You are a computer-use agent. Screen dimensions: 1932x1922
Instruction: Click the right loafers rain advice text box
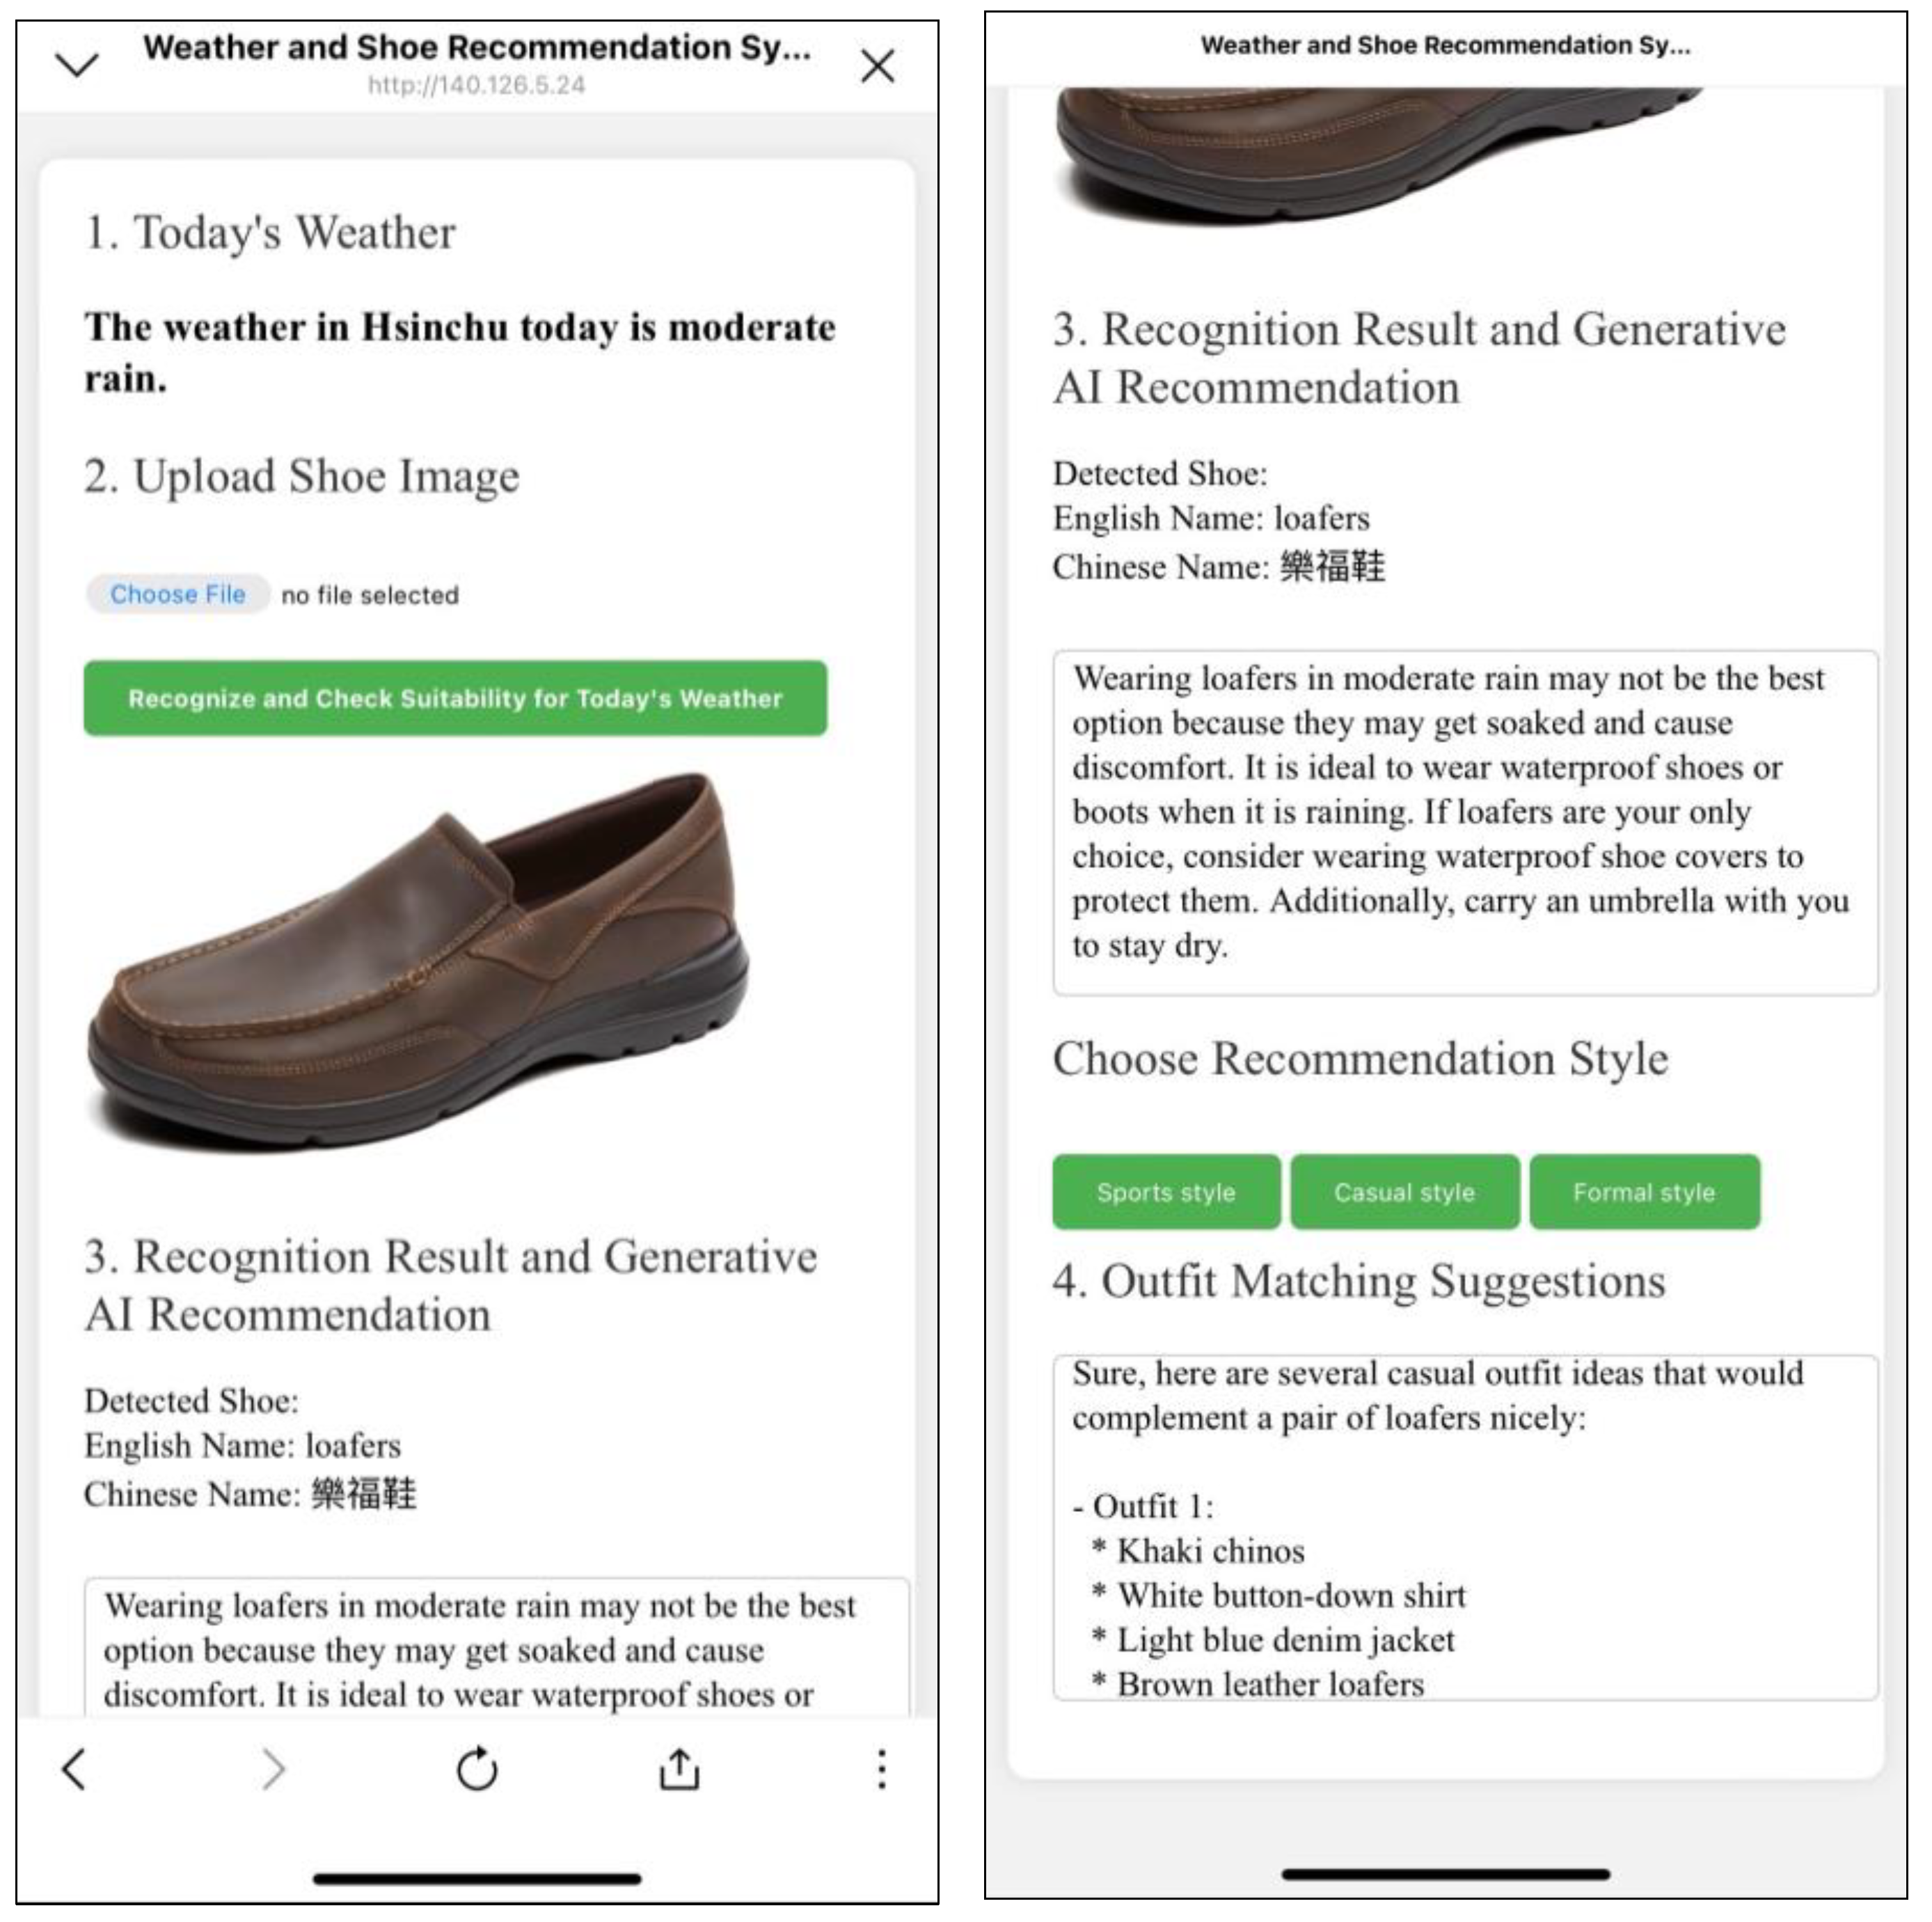tap(1464, 822)
